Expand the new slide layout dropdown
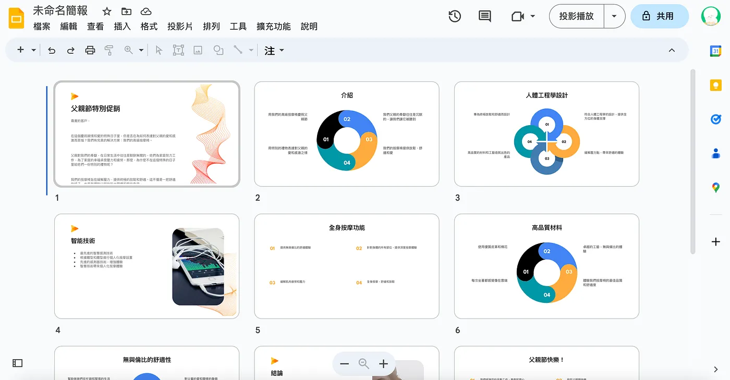Viewport: 730px width, 380px height. [x=34, y=50]
